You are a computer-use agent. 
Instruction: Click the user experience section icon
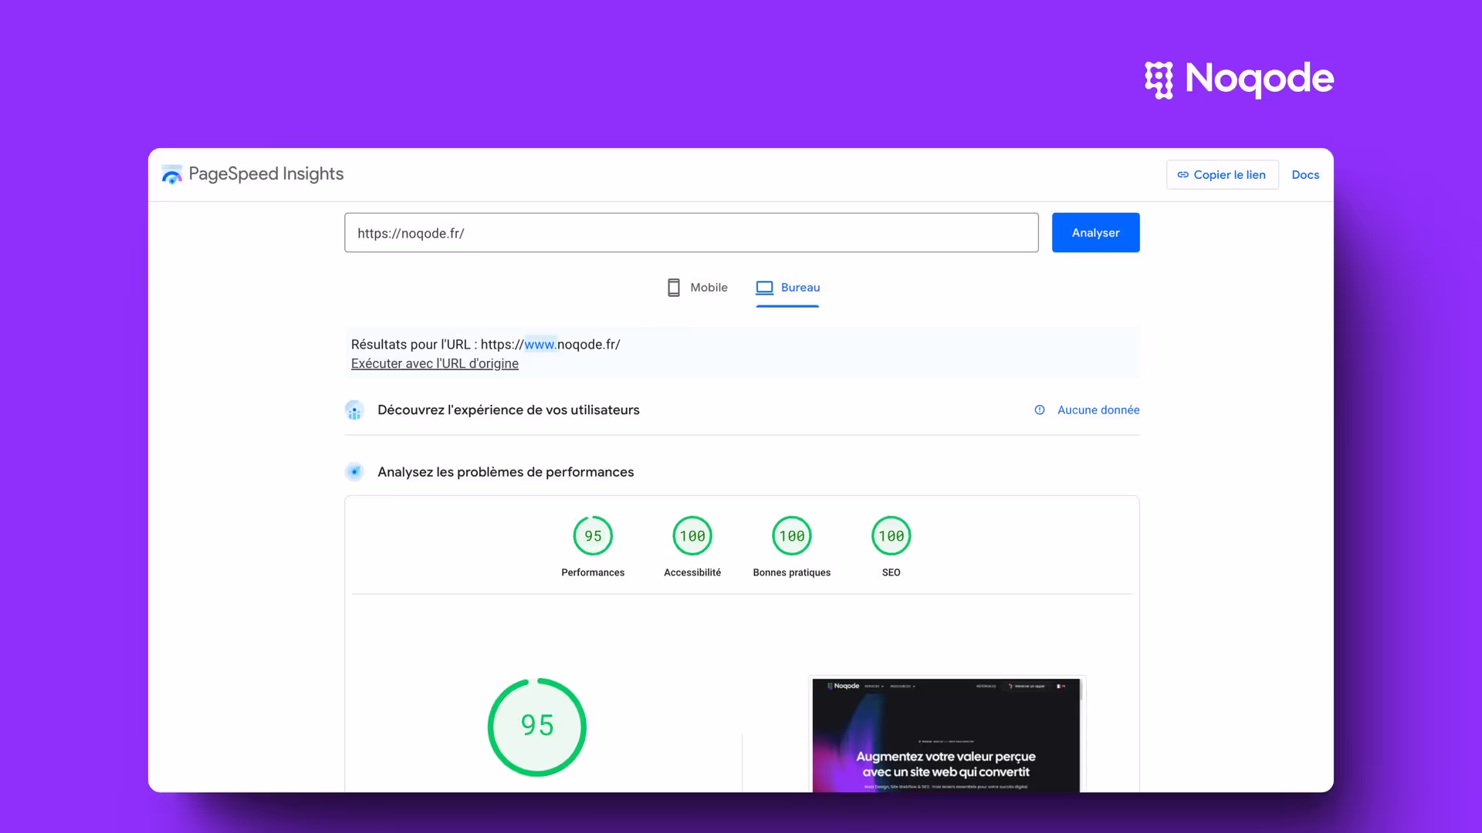pos(354,410)
